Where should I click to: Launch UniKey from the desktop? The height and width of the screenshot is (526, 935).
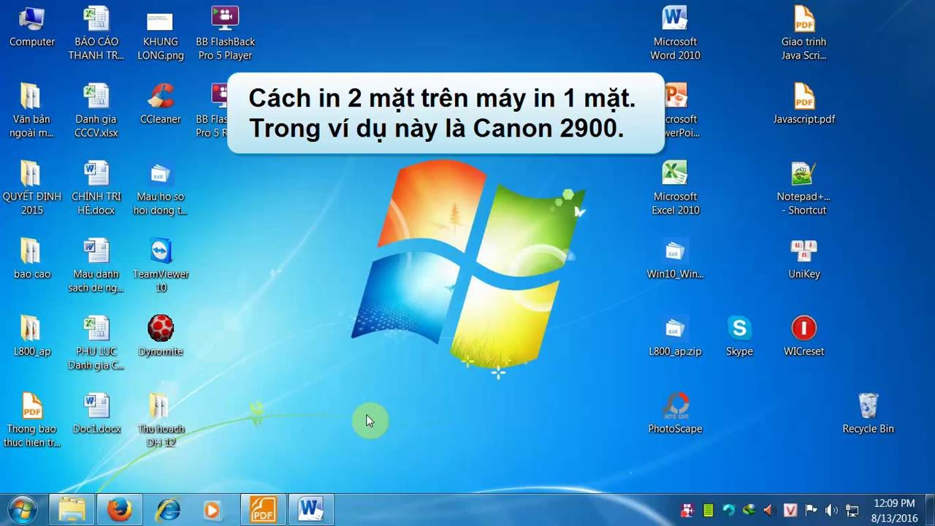pos(804,259)
